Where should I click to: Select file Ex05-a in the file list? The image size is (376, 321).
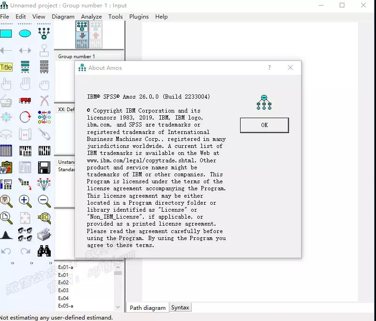[66, 306]
